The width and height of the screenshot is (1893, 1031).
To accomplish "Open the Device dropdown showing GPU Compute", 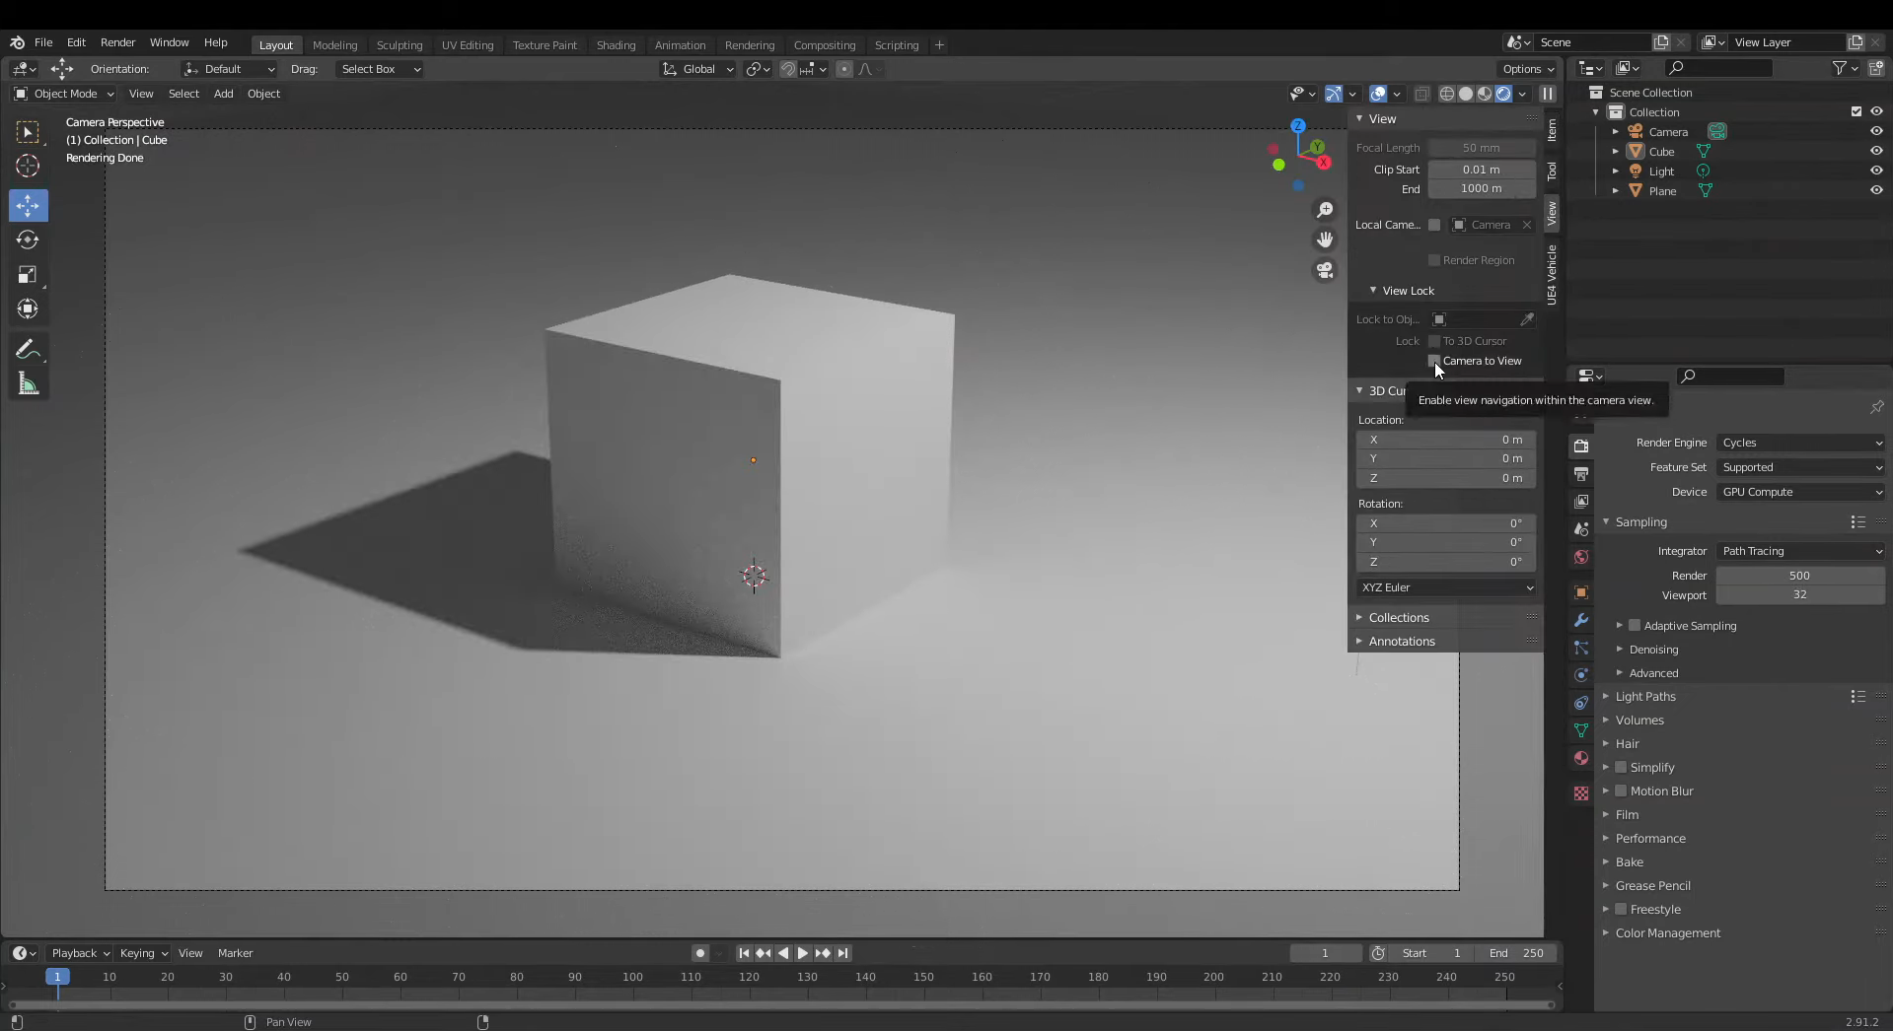I will [x=1801, y=492].
